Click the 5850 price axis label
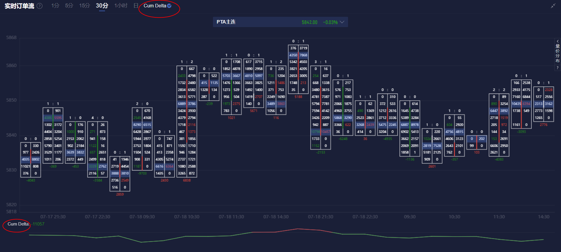The image size is (561, 252). click(12, 100)
